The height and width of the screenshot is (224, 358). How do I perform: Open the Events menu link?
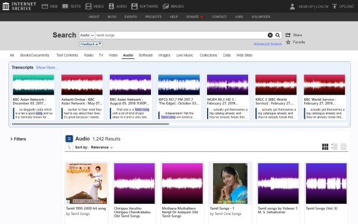pos(131,17)
